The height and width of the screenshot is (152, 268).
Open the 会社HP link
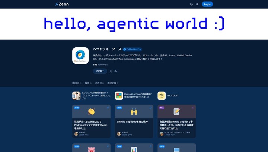click(x=77, y=83)
